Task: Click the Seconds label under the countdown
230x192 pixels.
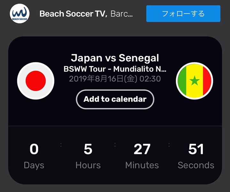Action: [196, 165]
